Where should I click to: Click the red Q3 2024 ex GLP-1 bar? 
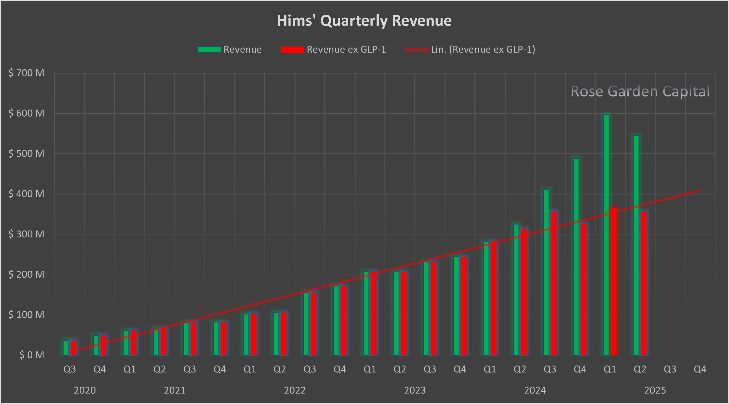coord(554,283)
